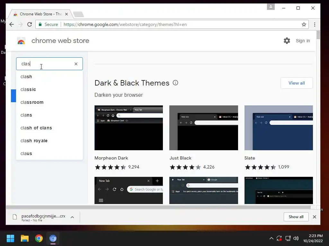This screenshot has height=246, width=329.
Task: Close the downloads bar
Action: point(314,217)
